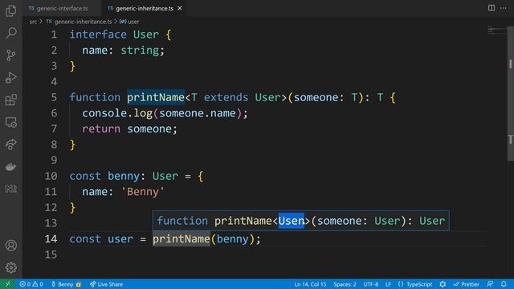Screen dimensions: 514x289
Task: Click the Benny status bar item
Action: point(66,284)
